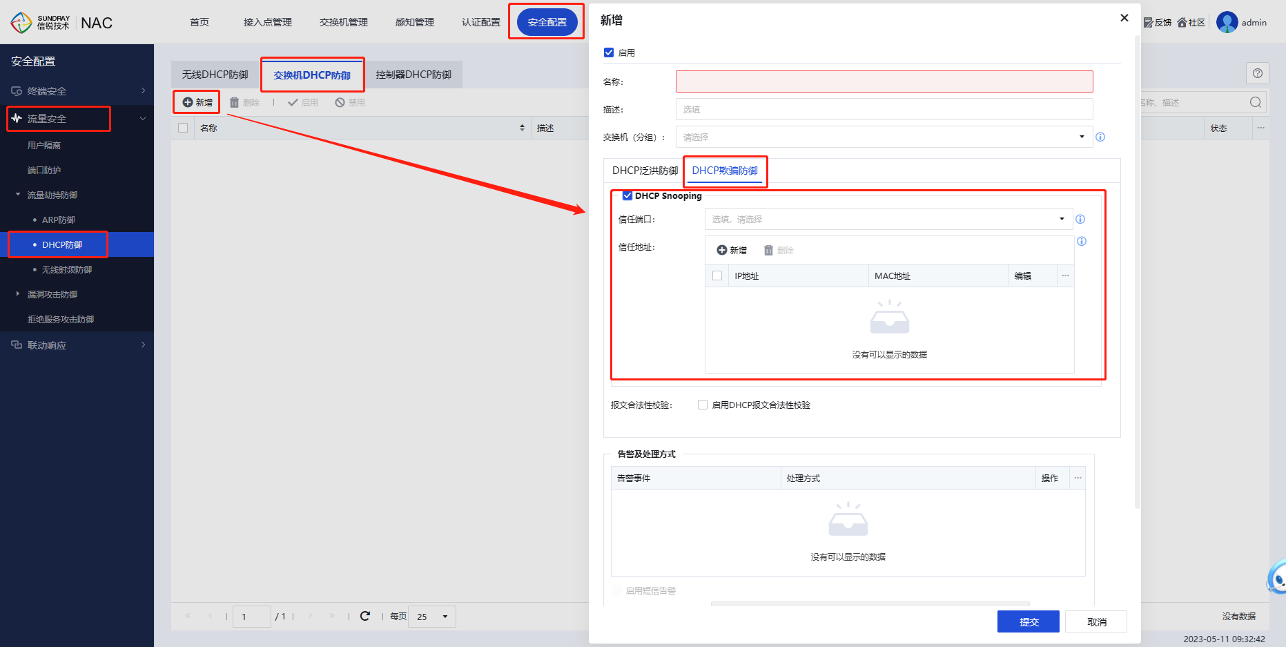
Task: Collapse the 流量劫持防御 tree node
Action: (x=18, y=195)
